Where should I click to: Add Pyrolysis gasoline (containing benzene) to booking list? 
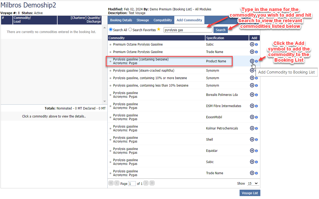[252, 61]
